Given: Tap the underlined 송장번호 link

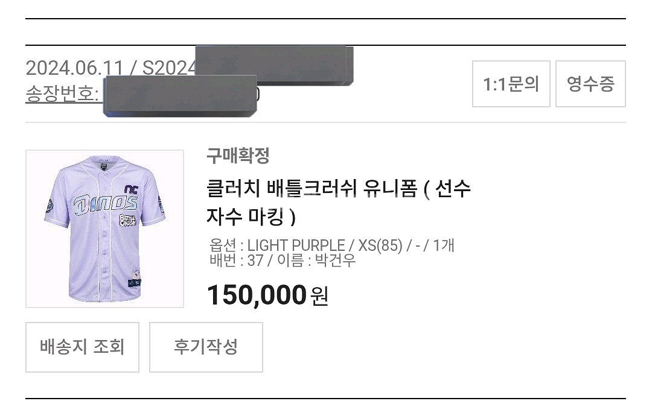Looking at the screenshot, I should [62, 94].
